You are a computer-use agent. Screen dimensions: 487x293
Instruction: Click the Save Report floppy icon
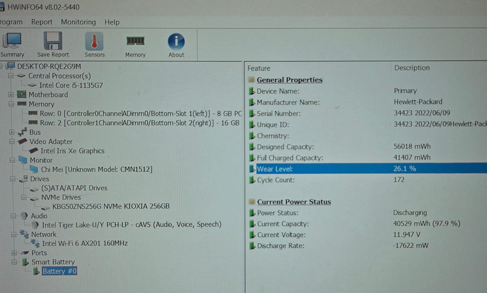(x=53, y=41)
